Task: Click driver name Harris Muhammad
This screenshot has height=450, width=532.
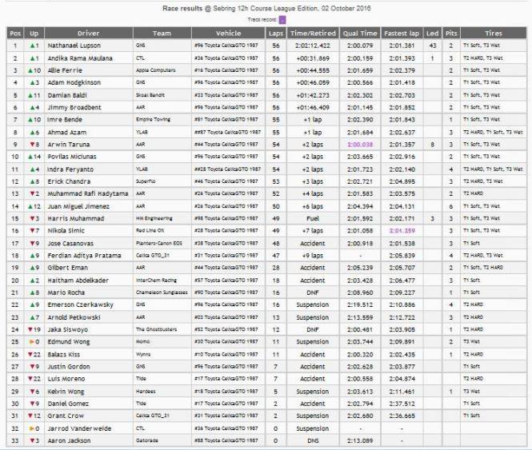Action: pyautogui.click(x=80, y=218)
